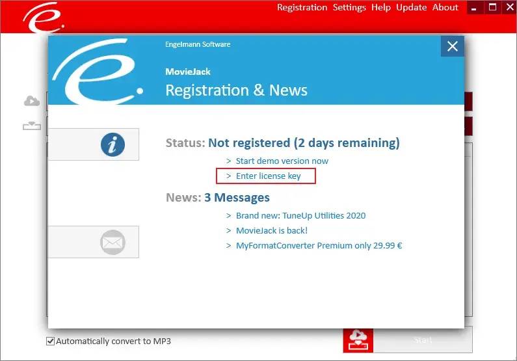Close the MovieJack main window
Screen dimensions: 517x361
[x=509, y=7]
